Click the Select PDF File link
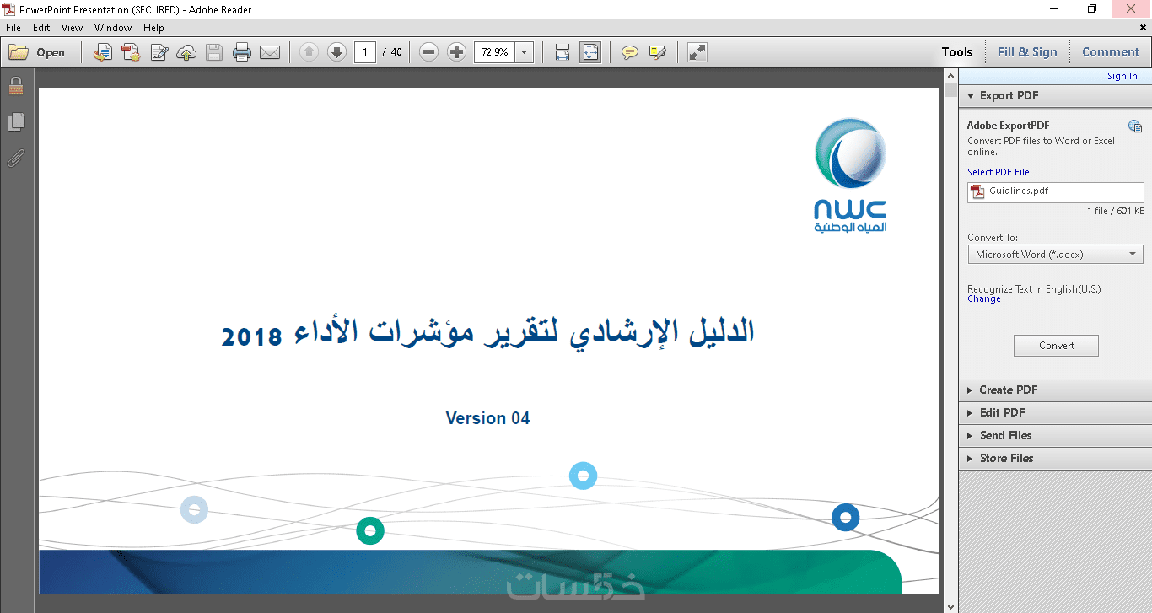1152x613 pixels. click(x=999, y=172)
